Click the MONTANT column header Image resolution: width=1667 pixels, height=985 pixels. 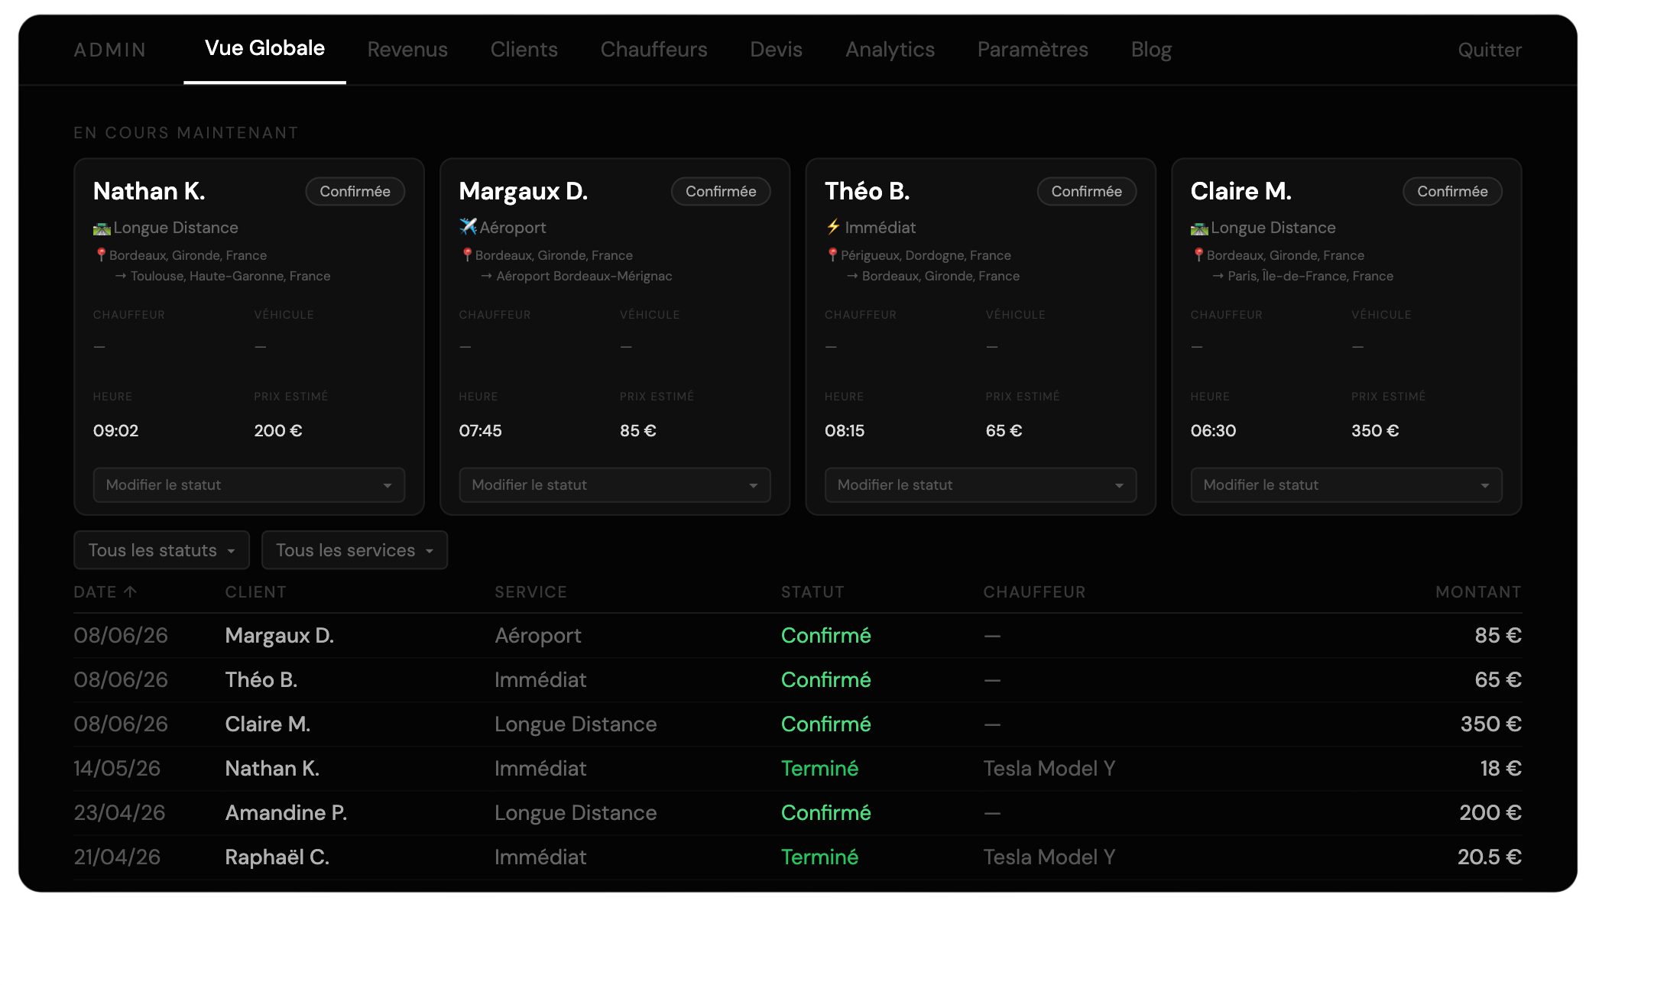pyautogui.click(x=1478, y=592)
